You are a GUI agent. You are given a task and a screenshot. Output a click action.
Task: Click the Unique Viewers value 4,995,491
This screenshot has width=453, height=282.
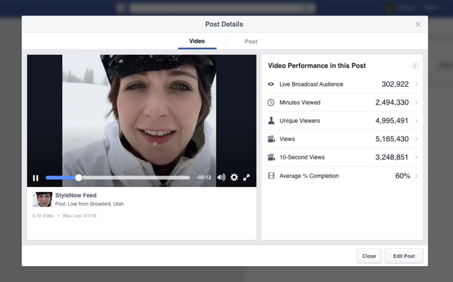[x=392, y=121]
